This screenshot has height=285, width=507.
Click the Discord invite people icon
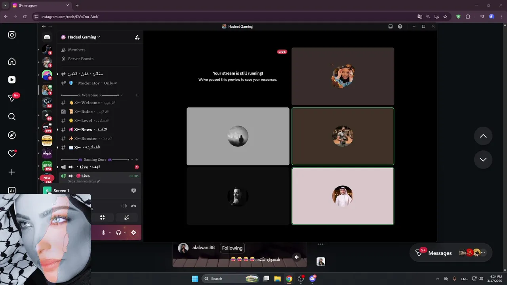[x=137, y=37]
